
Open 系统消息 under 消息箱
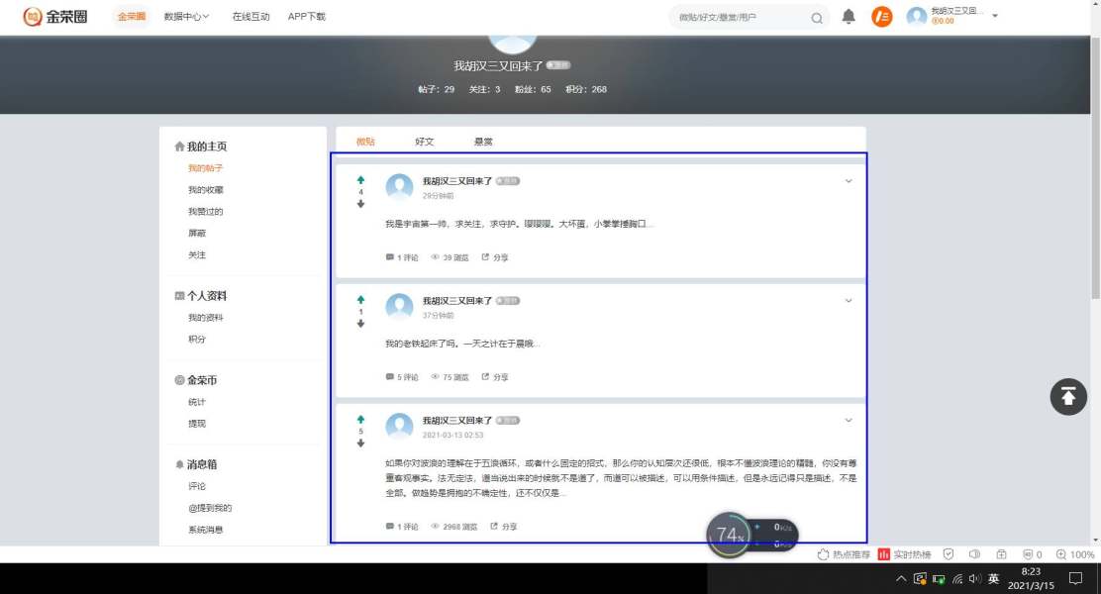click(x=205, y=530)
